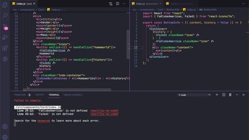Switch to the DEBUG CONSOLE tab
This screenshot has height=140, width=249.
tap(73, 95)
